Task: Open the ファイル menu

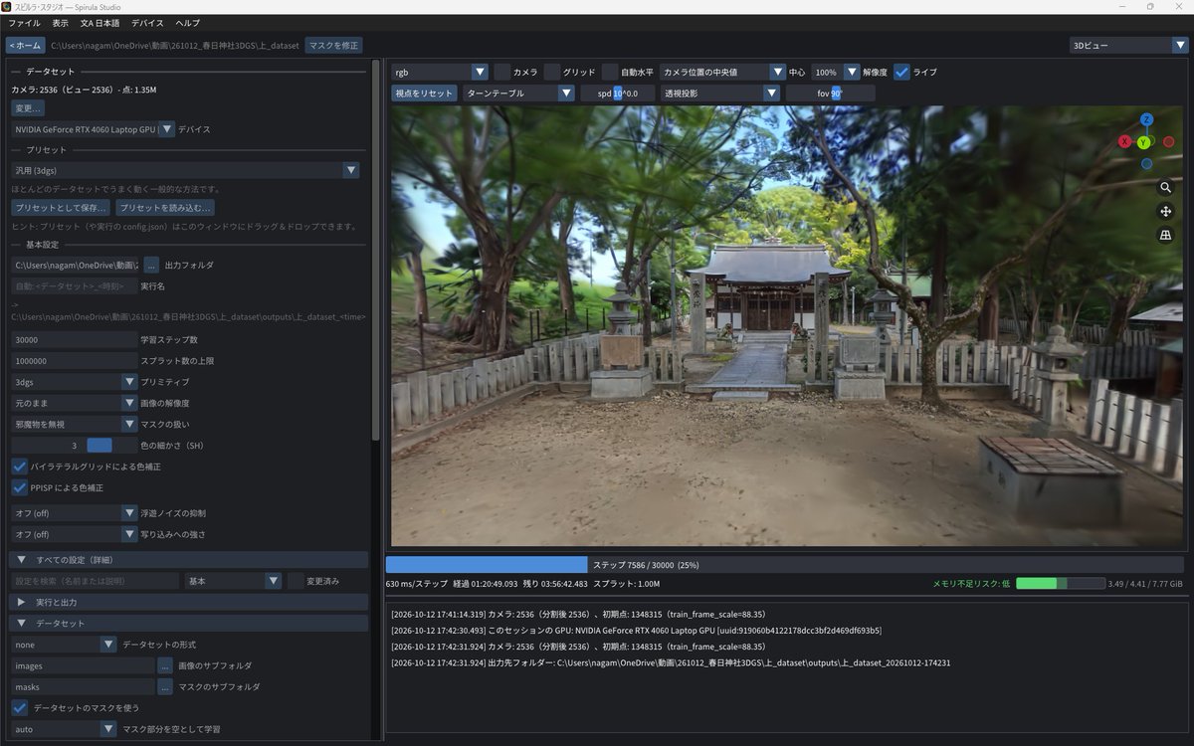Action: pos(25,23)
